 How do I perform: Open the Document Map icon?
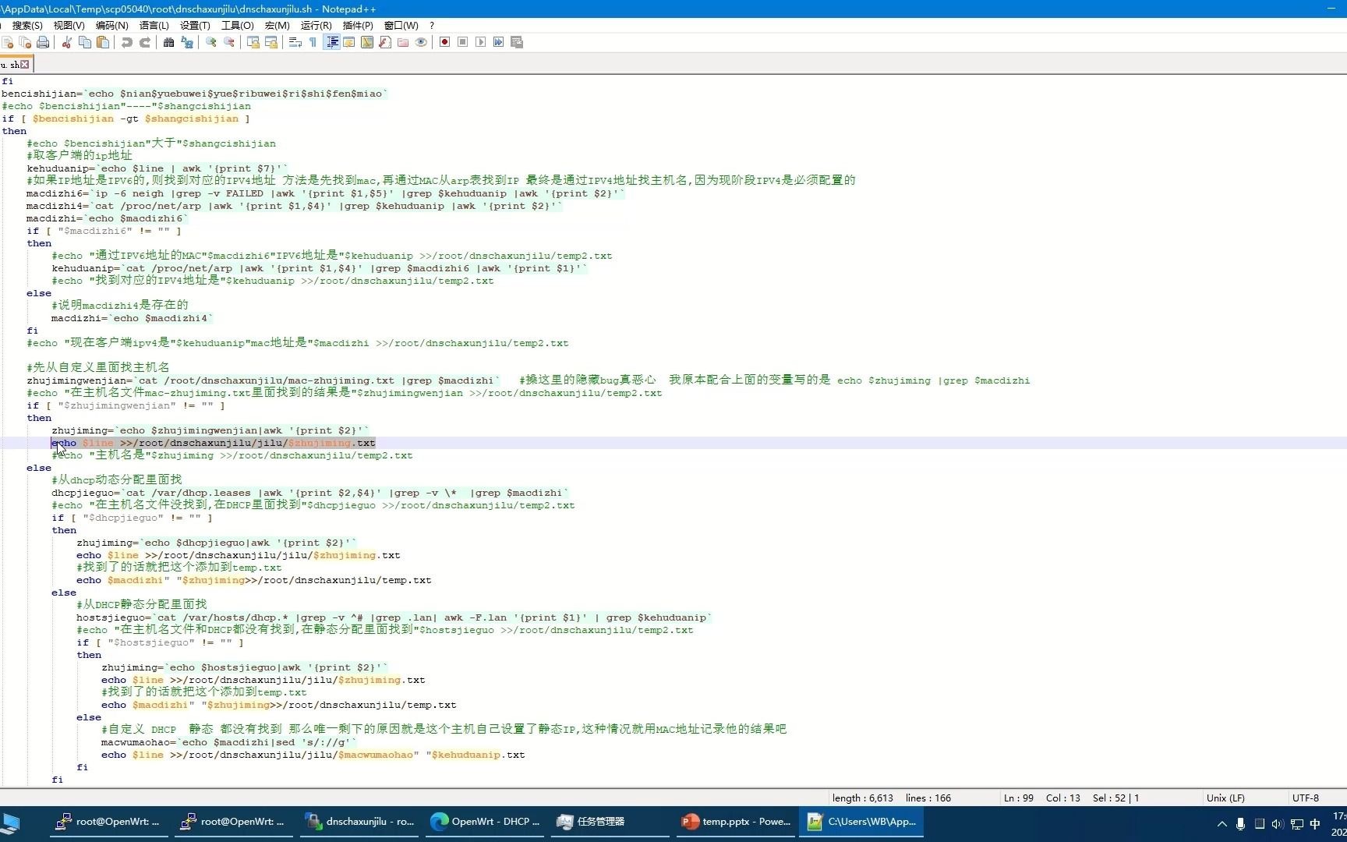pyautogui.click(x=367, y=42)
